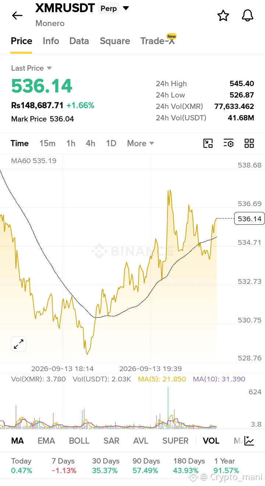
Task: Open multi-chart grid layout icon
Action: 249,143
